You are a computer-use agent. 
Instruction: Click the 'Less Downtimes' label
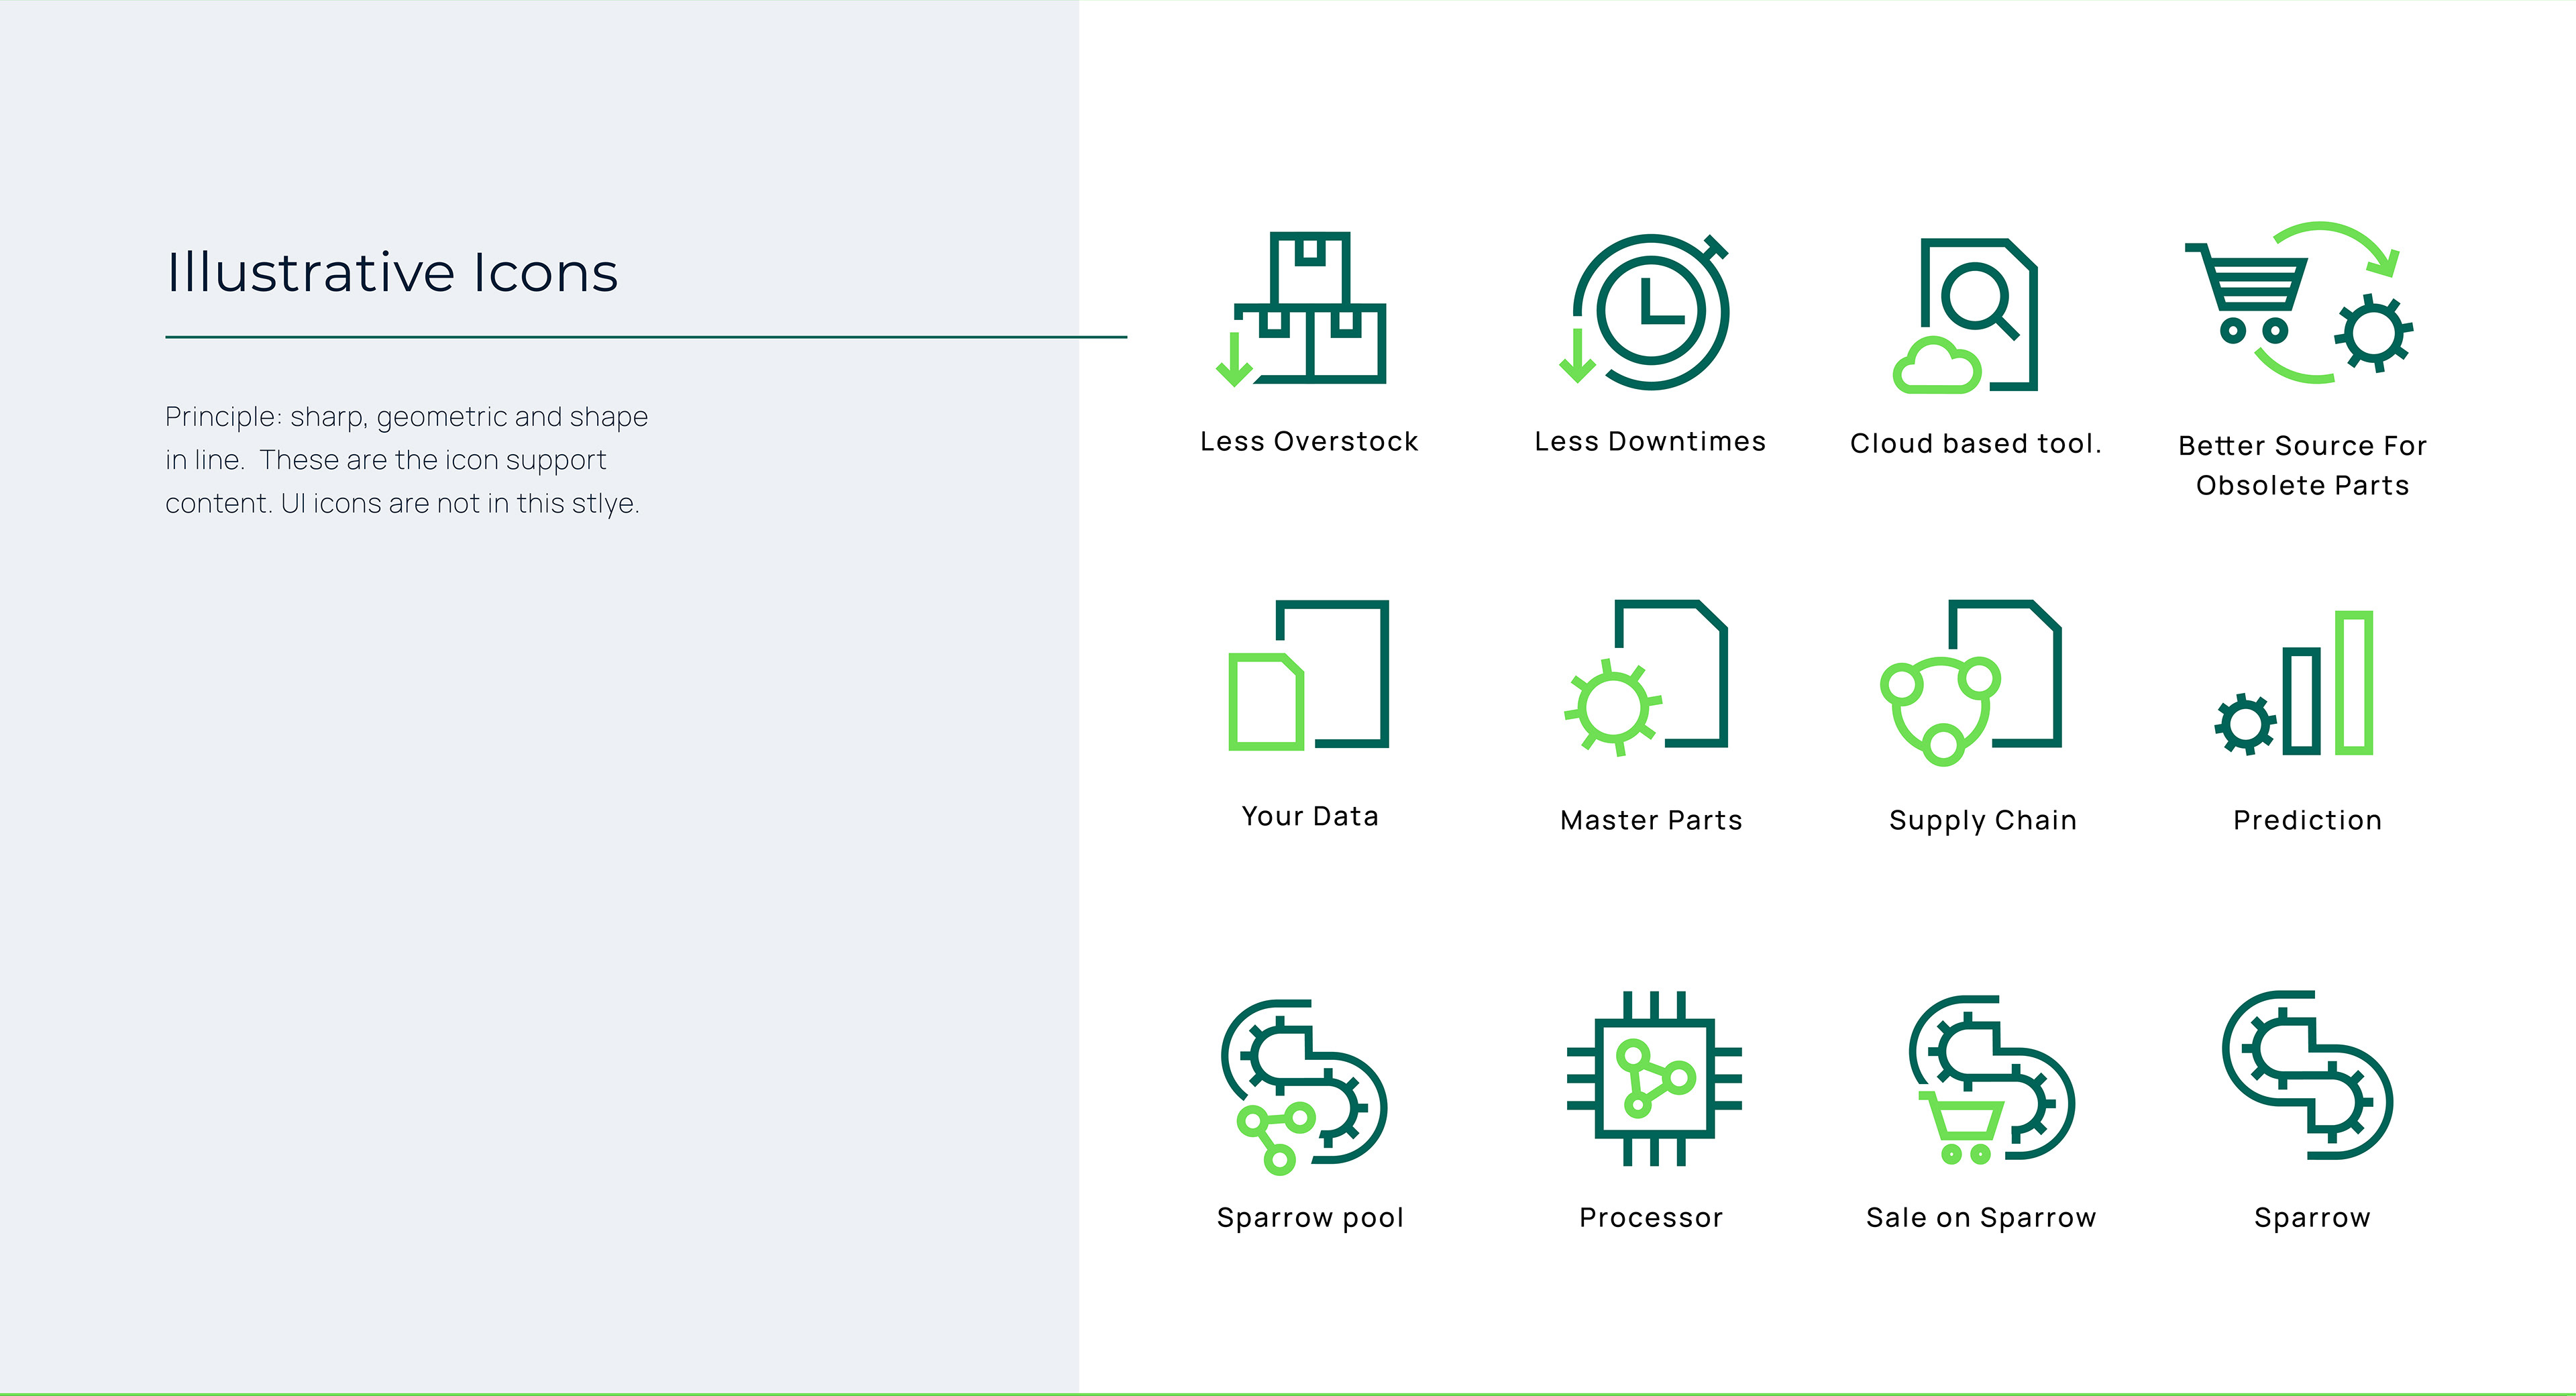pyautogui.click(x=1650, y=441)
